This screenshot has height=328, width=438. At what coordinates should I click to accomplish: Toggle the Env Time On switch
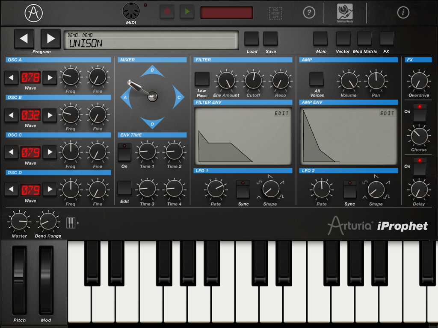click(124, 152)
